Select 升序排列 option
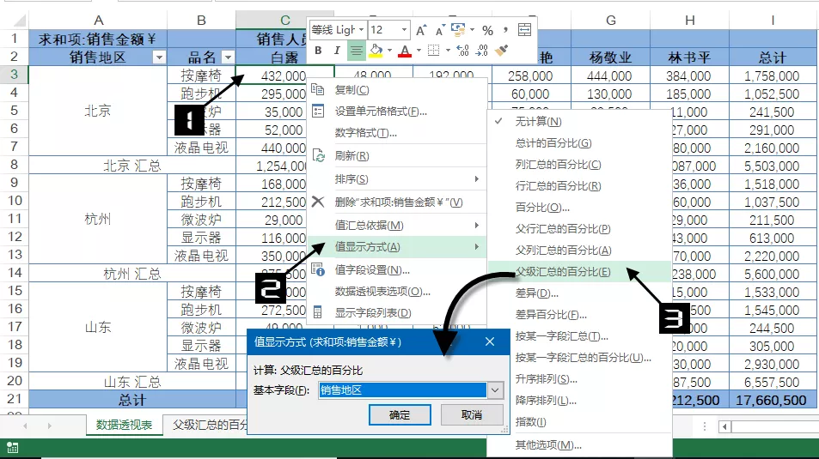The height and width of the screenshot is (459, 819). pyautogui.click(x=579, y=378)
